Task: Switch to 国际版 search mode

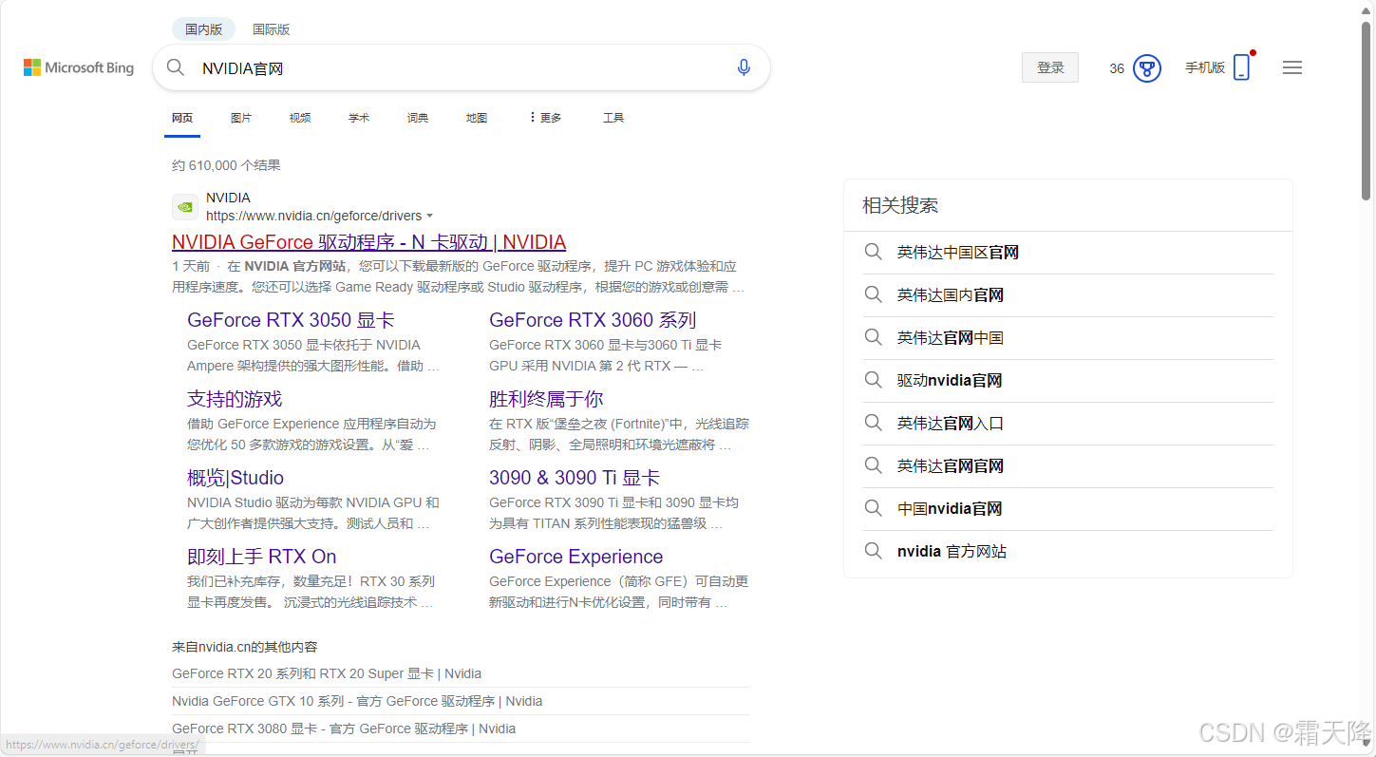Action: coord(272,29)
